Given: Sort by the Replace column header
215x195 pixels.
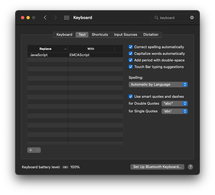Looking at the screenshot, I should 48,49.
